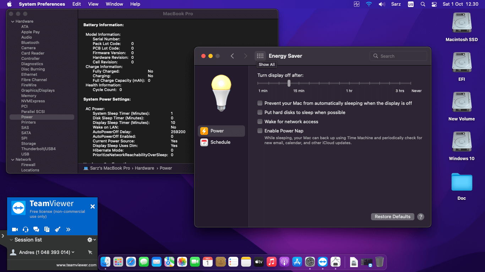The image size is (485, 272).
Task: Open Calendar from the Dock
Action: coord(208,262)
